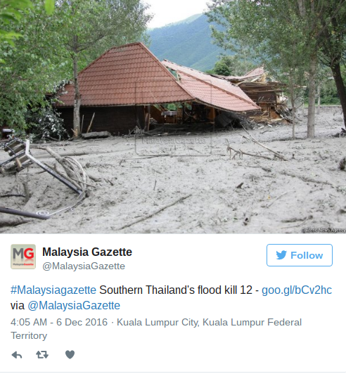Viewport: 346px width, 374px height.
Task: Click the word 'Territory' in the location line
Action: pyautogui.click(x=29, y=336)
